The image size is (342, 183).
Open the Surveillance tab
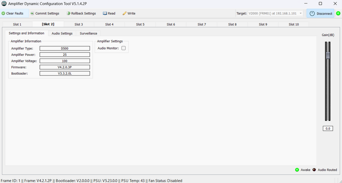coord(88,33)
